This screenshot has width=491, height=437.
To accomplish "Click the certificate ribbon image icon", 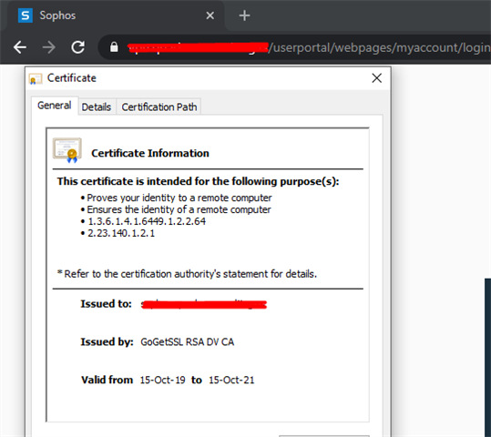I will (x=67, y=150).
